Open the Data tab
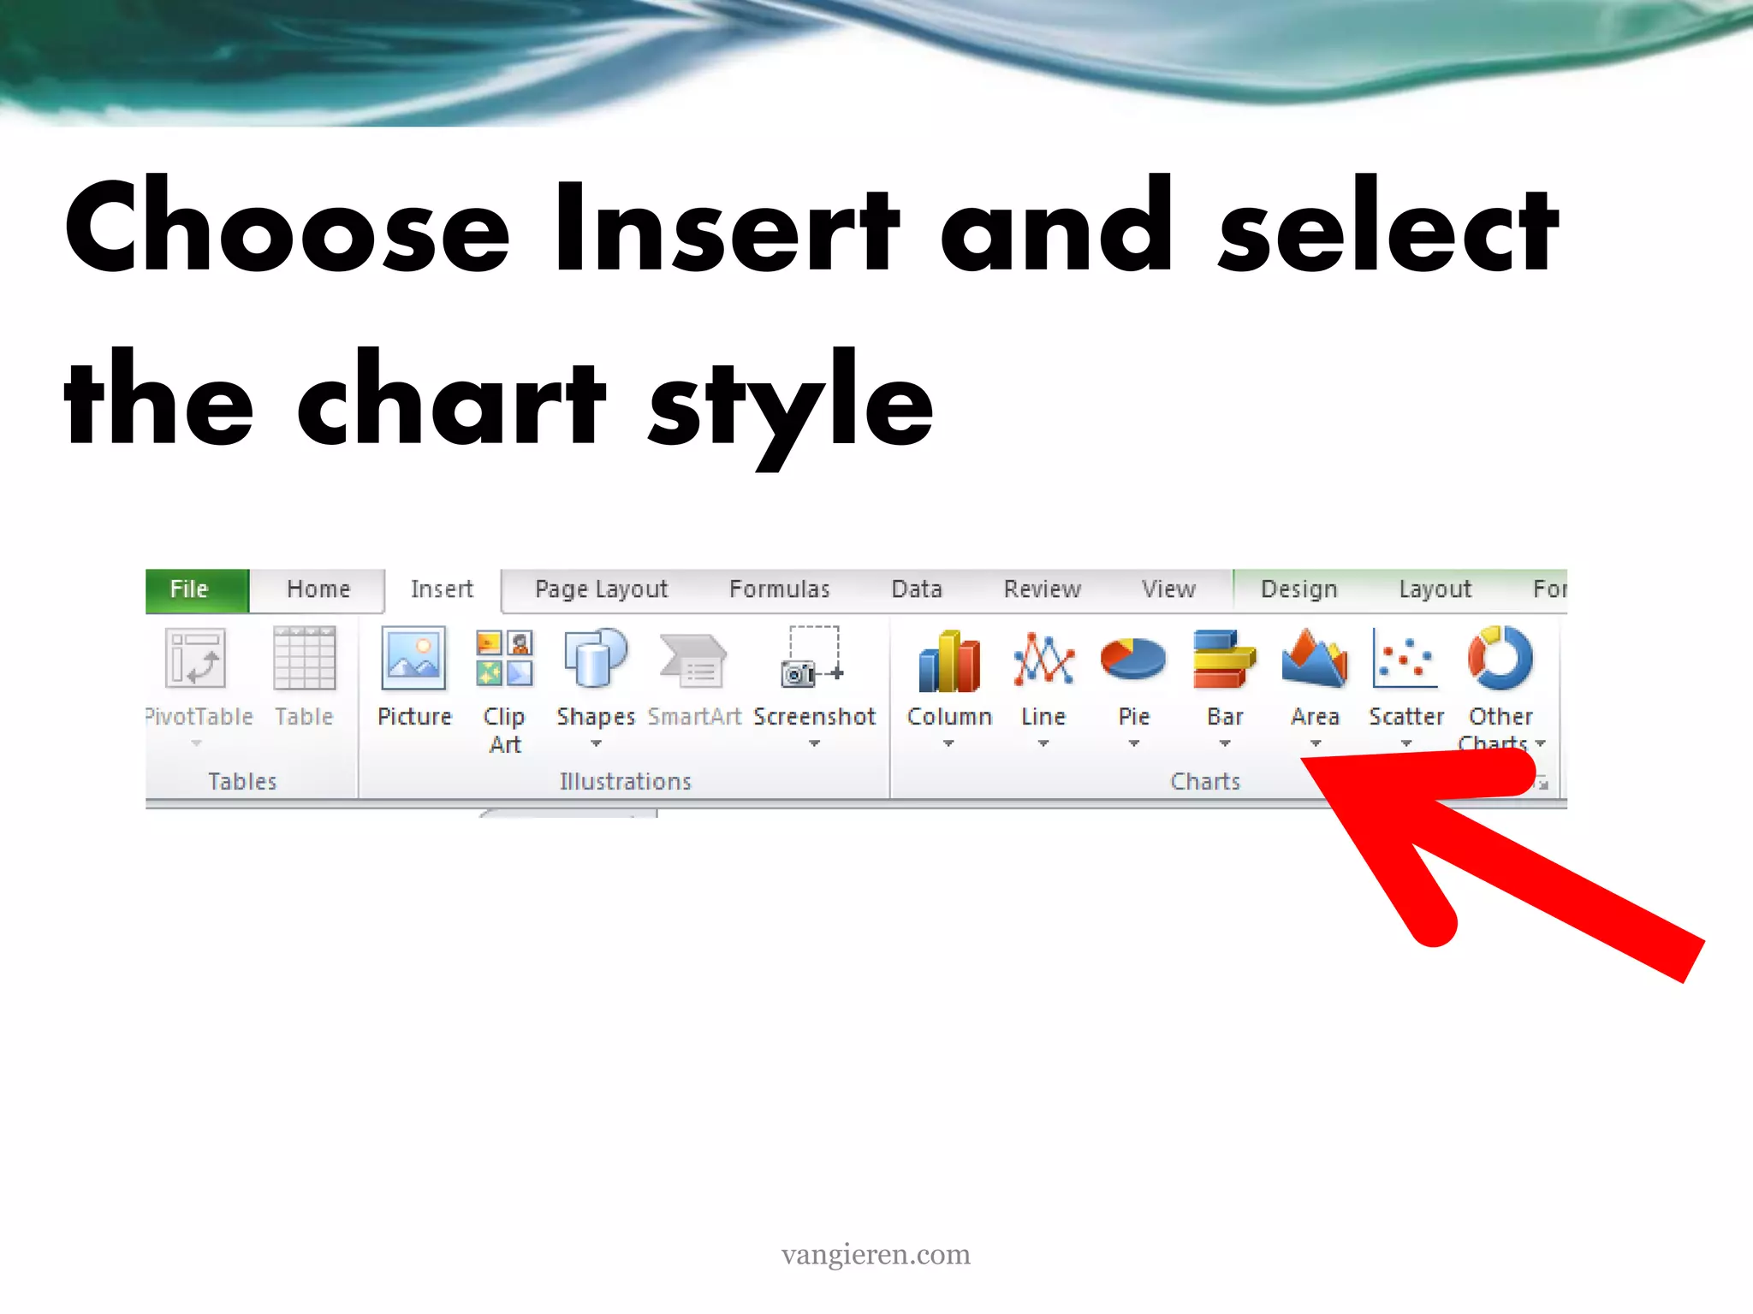 tap(917, 590)
